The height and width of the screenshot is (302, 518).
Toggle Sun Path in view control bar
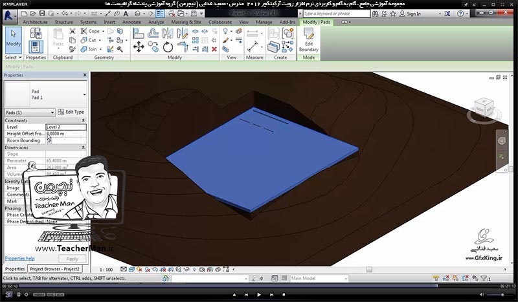[139, 269]
